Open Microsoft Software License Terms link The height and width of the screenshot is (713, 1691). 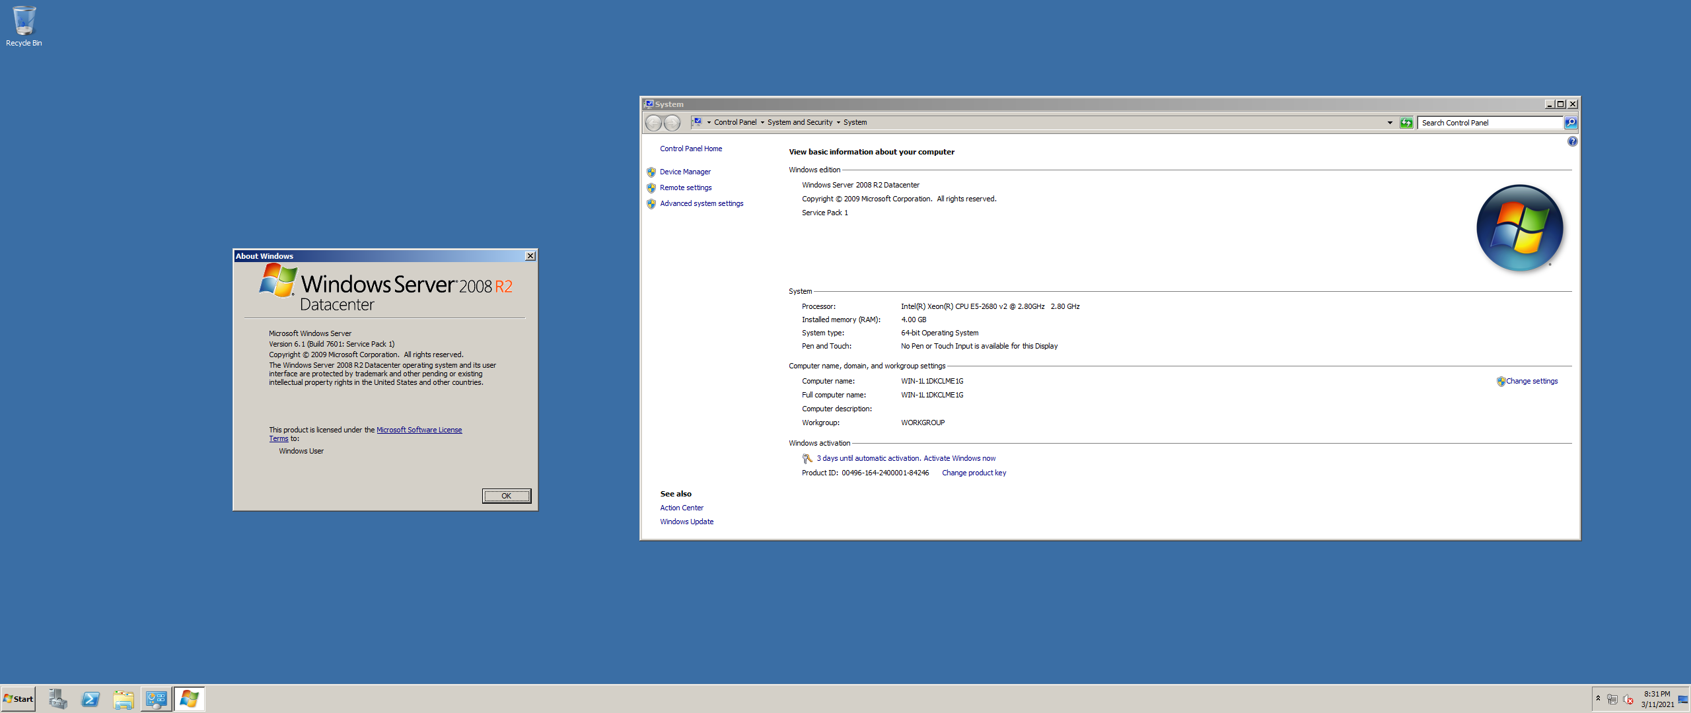click(x=419, y=430)
